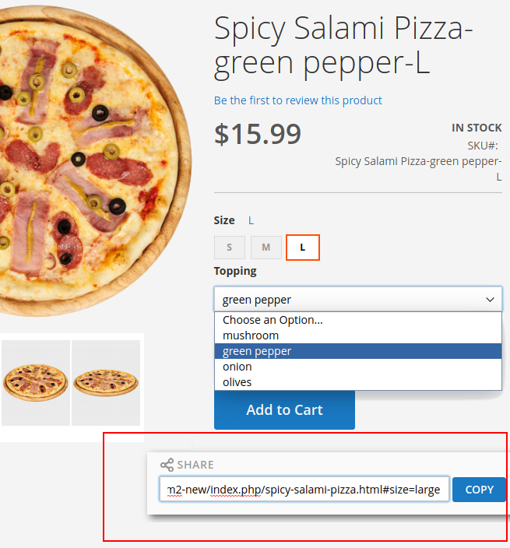The image size is (510, 548).
Task: Select highlighted green pepper list option
Action: 358,351
